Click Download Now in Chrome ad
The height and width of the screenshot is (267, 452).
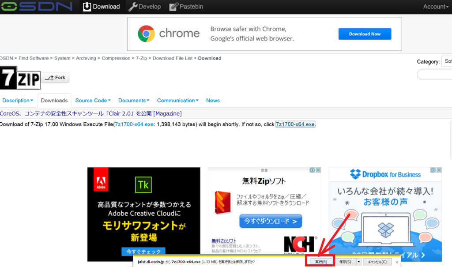365,34
